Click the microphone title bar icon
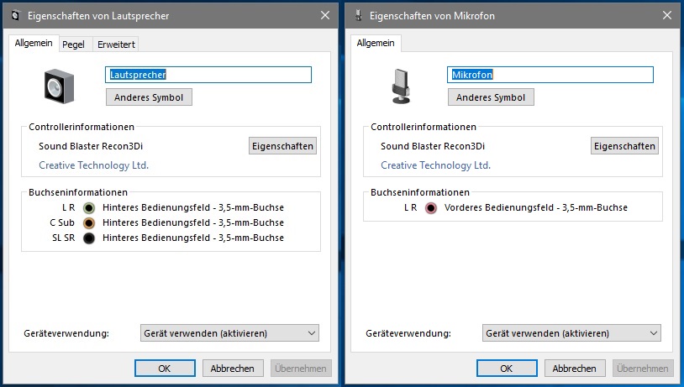This screenshot has width=684, height=387. [359, 16]
